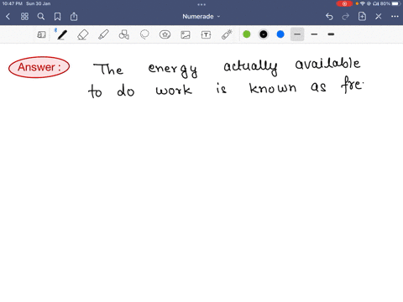Screen dimensions: 403x302
Task: Select the Eraser tool
Action: coord(82,34)
